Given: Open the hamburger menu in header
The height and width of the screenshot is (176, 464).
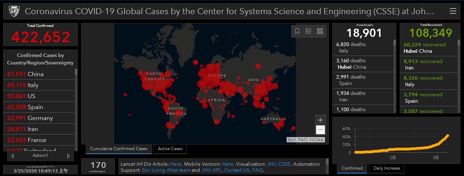Looking at the screenshot, I should point(453,11).
